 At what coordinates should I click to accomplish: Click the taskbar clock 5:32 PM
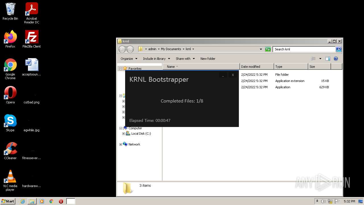click(349, 201)
